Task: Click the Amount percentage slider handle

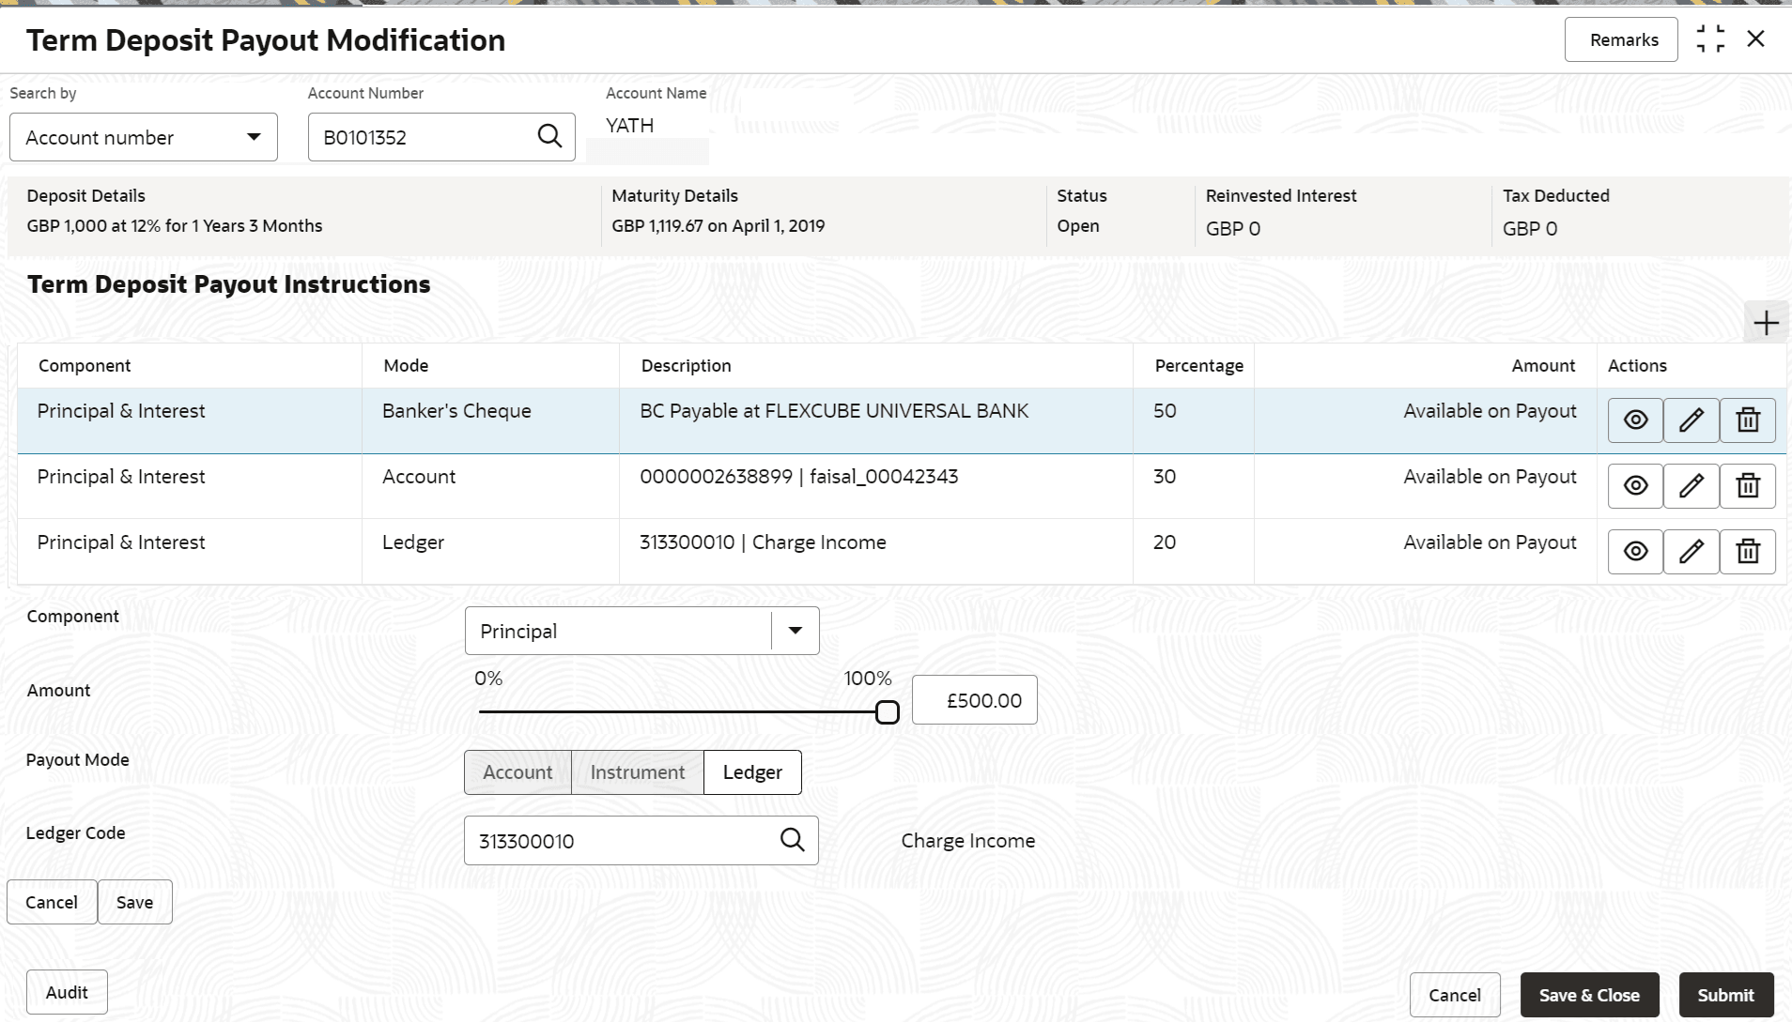Action: pyautogui.click(x=887, y=712)
